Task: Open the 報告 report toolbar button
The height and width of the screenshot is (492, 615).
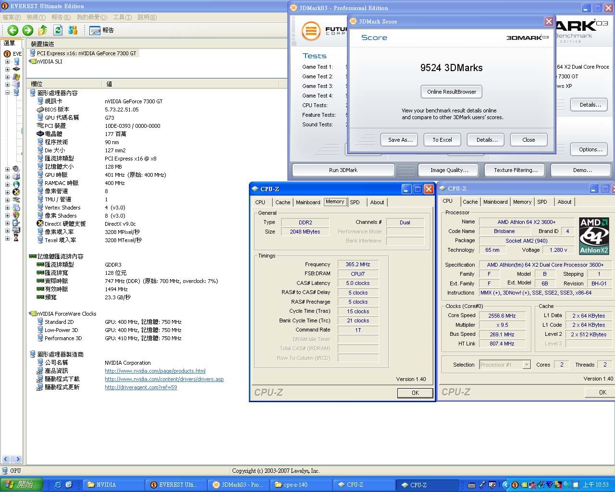Action: coord(101,30)
